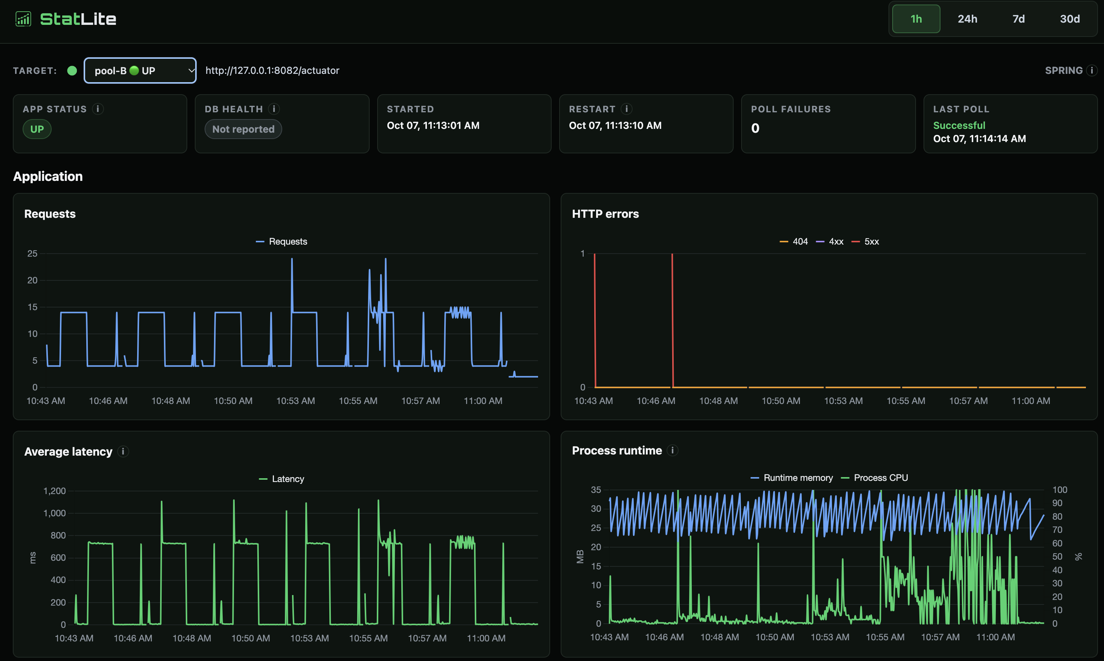Open the DB Health info icon
The height and width of the screenshot is (661, 1104).
(x=274, y=109)
